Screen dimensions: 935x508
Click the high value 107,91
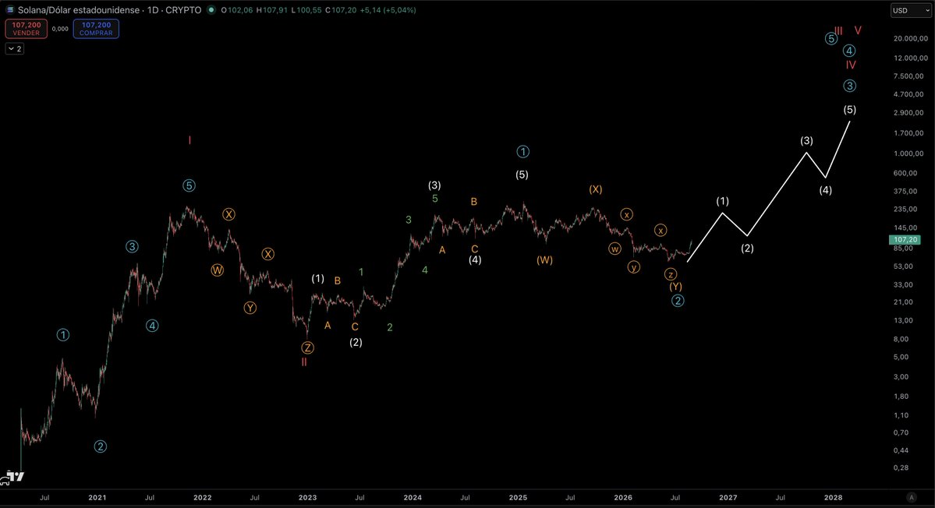(x=274, y=10)
